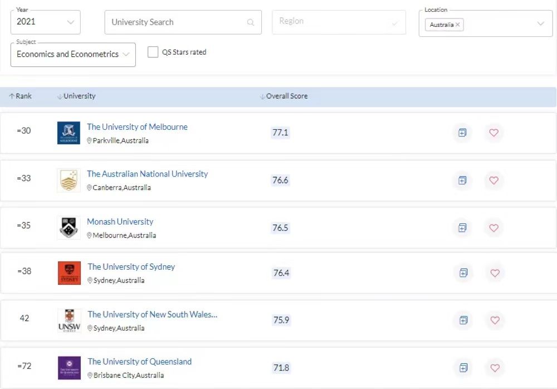Click Canberra,Australia location text
The width and height of the screenshot is (557, 389).
click(121, 188)
